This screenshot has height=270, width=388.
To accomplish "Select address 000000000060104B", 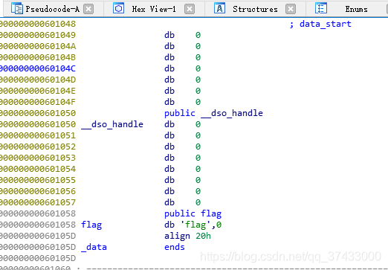I will click(x=38, y=57).
